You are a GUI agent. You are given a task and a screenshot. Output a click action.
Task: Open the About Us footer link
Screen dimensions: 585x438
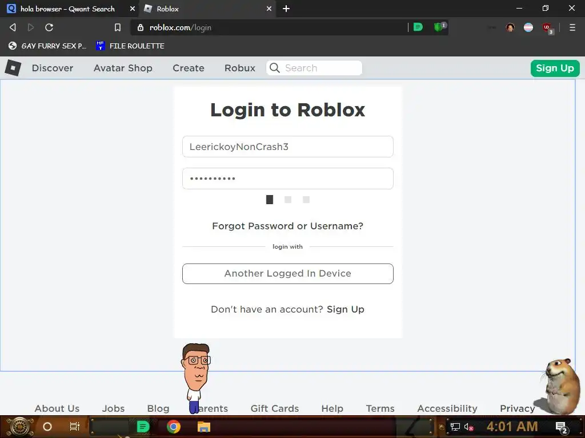tap(57, 408)
